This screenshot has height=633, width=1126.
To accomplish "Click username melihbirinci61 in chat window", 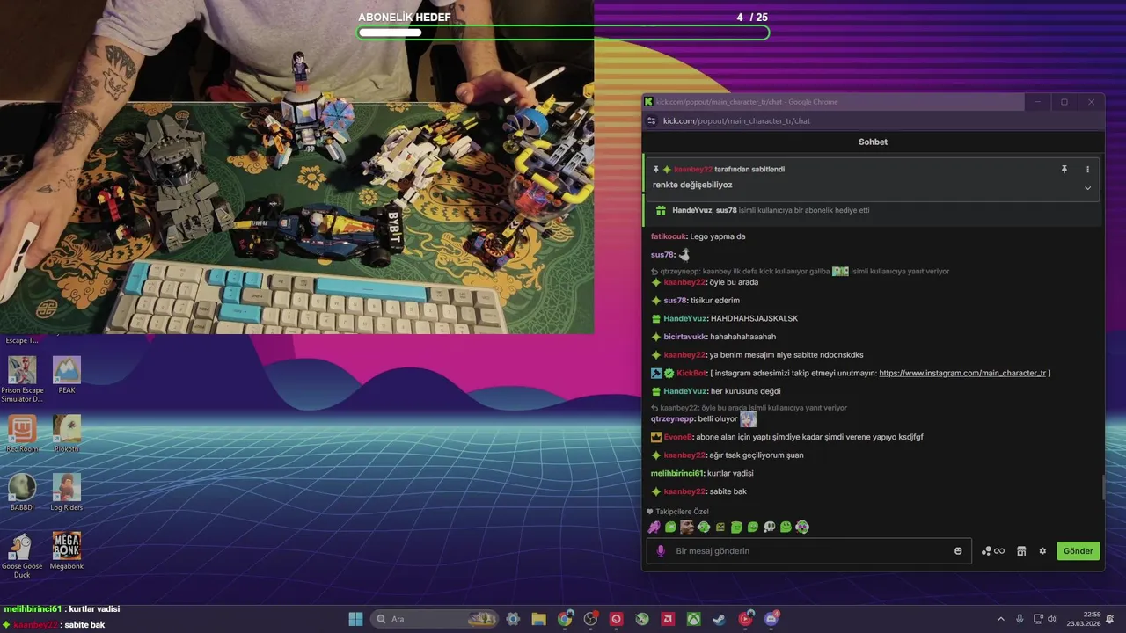I will [x=676, y=473].
